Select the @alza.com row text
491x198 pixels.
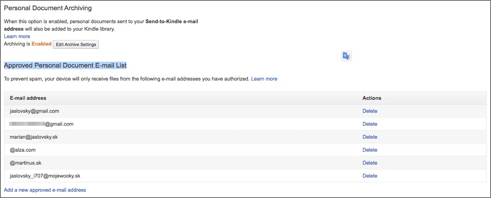coord(23,150)
